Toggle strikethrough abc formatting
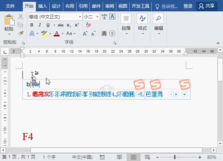 click(61, 25)
